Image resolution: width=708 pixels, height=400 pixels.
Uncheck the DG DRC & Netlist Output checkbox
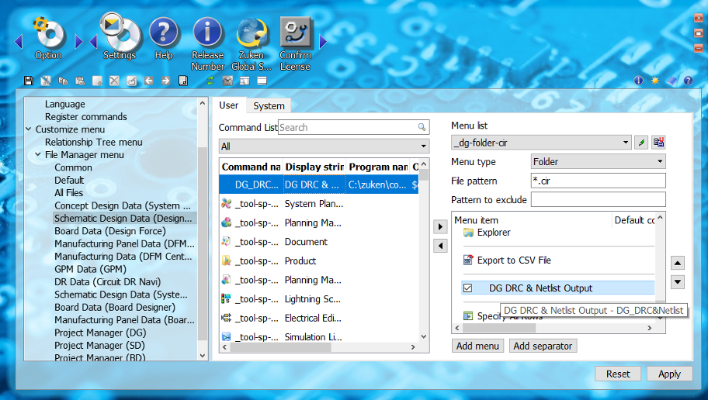point(468,288)
